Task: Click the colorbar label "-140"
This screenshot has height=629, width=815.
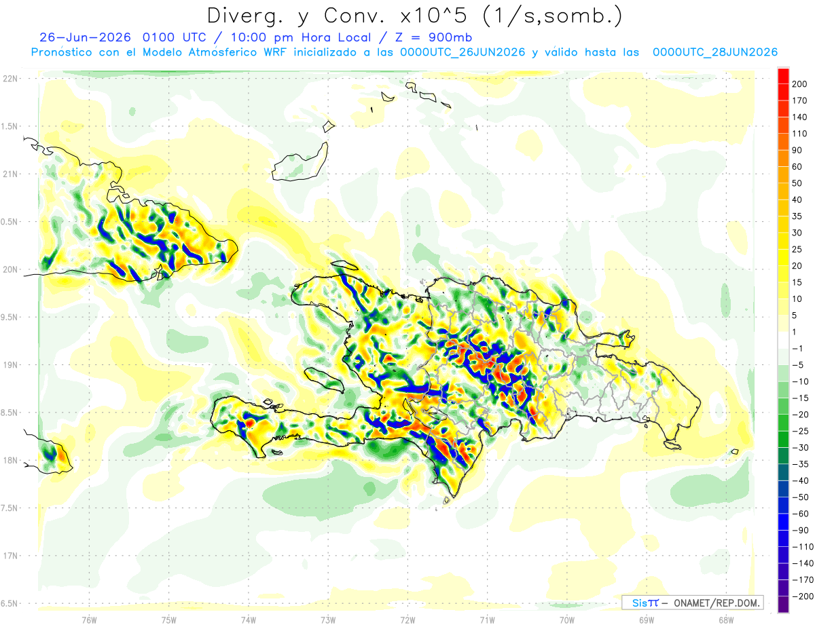Action: pos(802,563)
